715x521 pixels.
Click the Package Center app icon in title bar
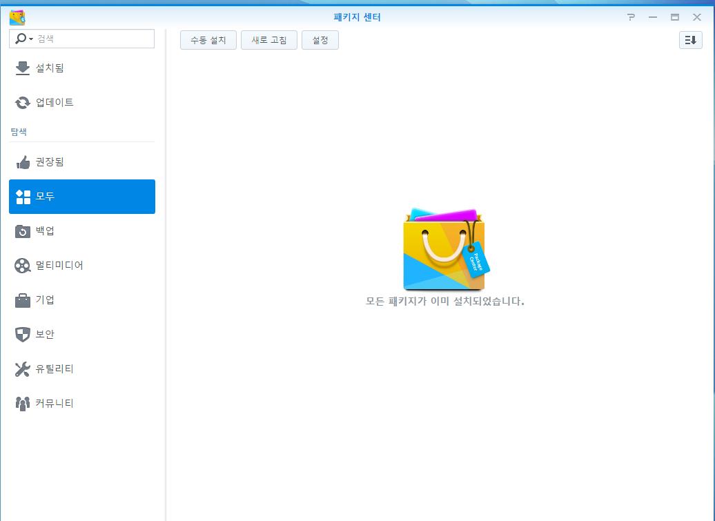17,17
